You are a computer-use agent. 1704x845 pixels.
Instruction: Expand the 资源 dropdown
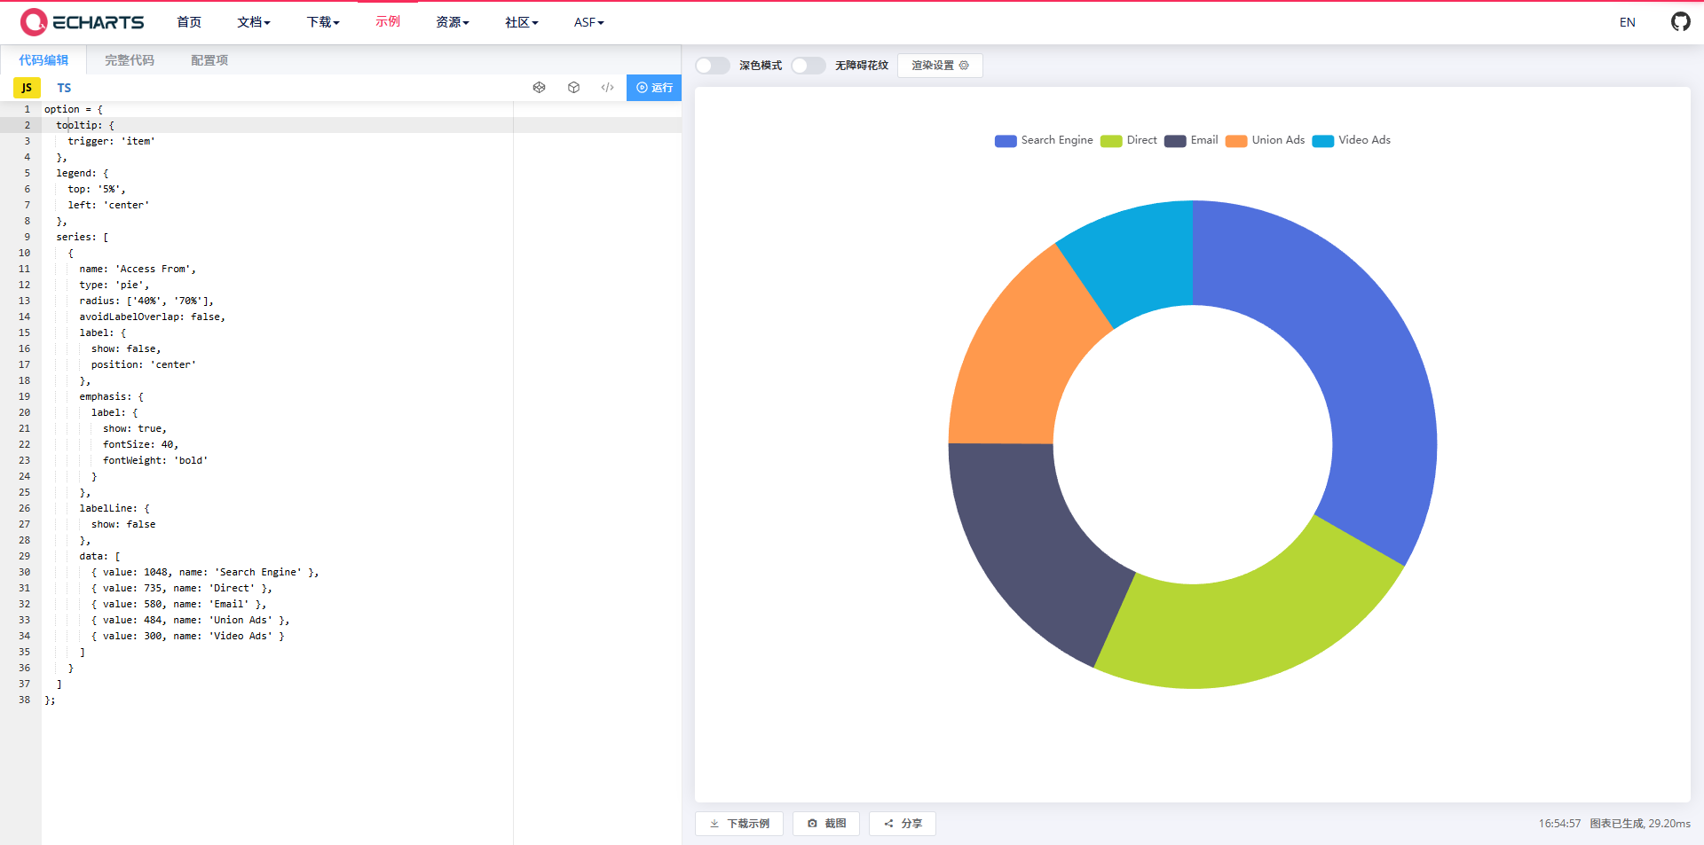452,22
